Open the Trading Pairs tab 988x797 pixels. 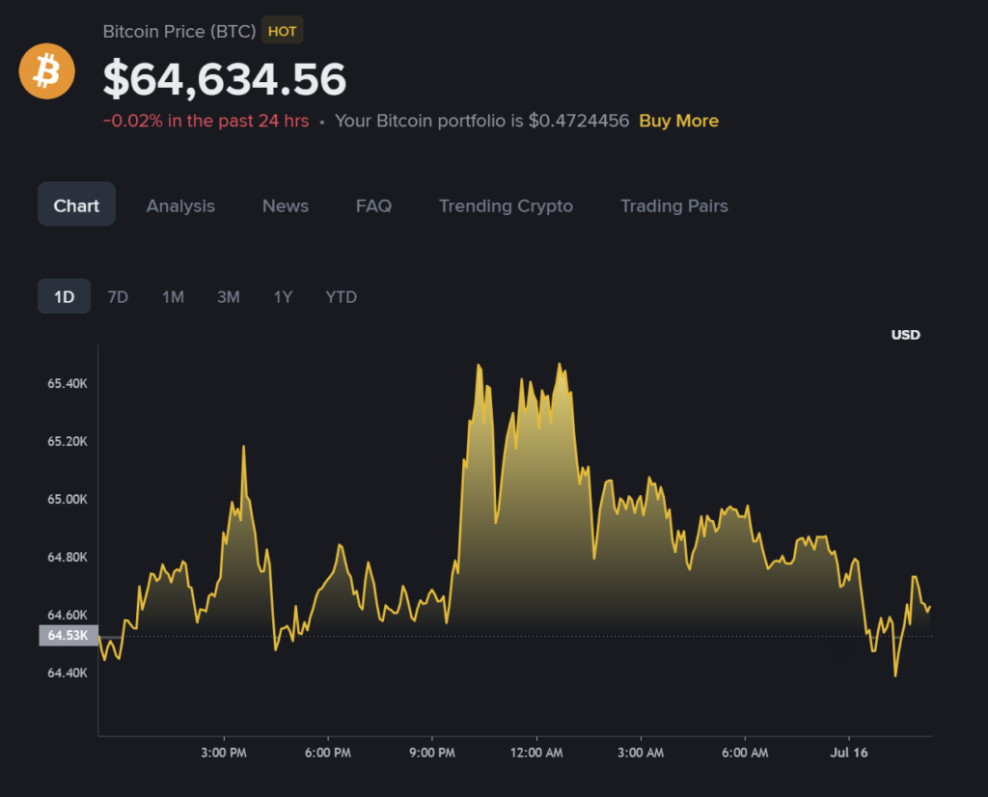tap(674, 206)
